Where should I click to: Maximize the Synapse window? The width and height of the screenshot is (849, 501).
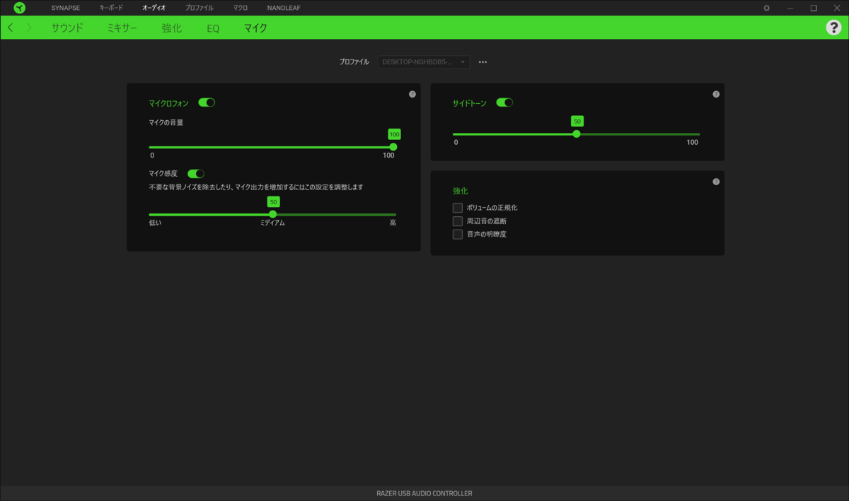tap(814, 8)
